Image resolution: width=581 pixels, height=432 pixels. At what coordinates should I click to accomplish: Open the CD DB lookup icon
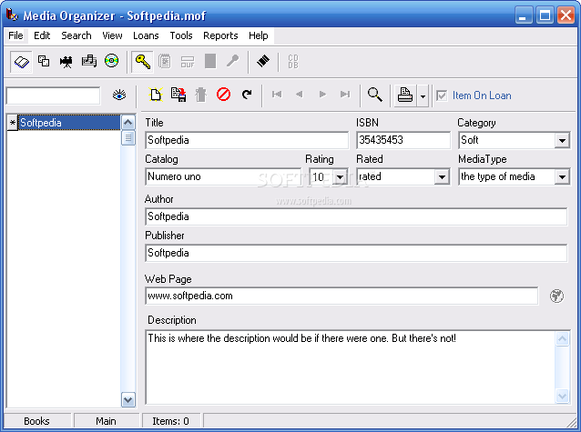point(293,62)
